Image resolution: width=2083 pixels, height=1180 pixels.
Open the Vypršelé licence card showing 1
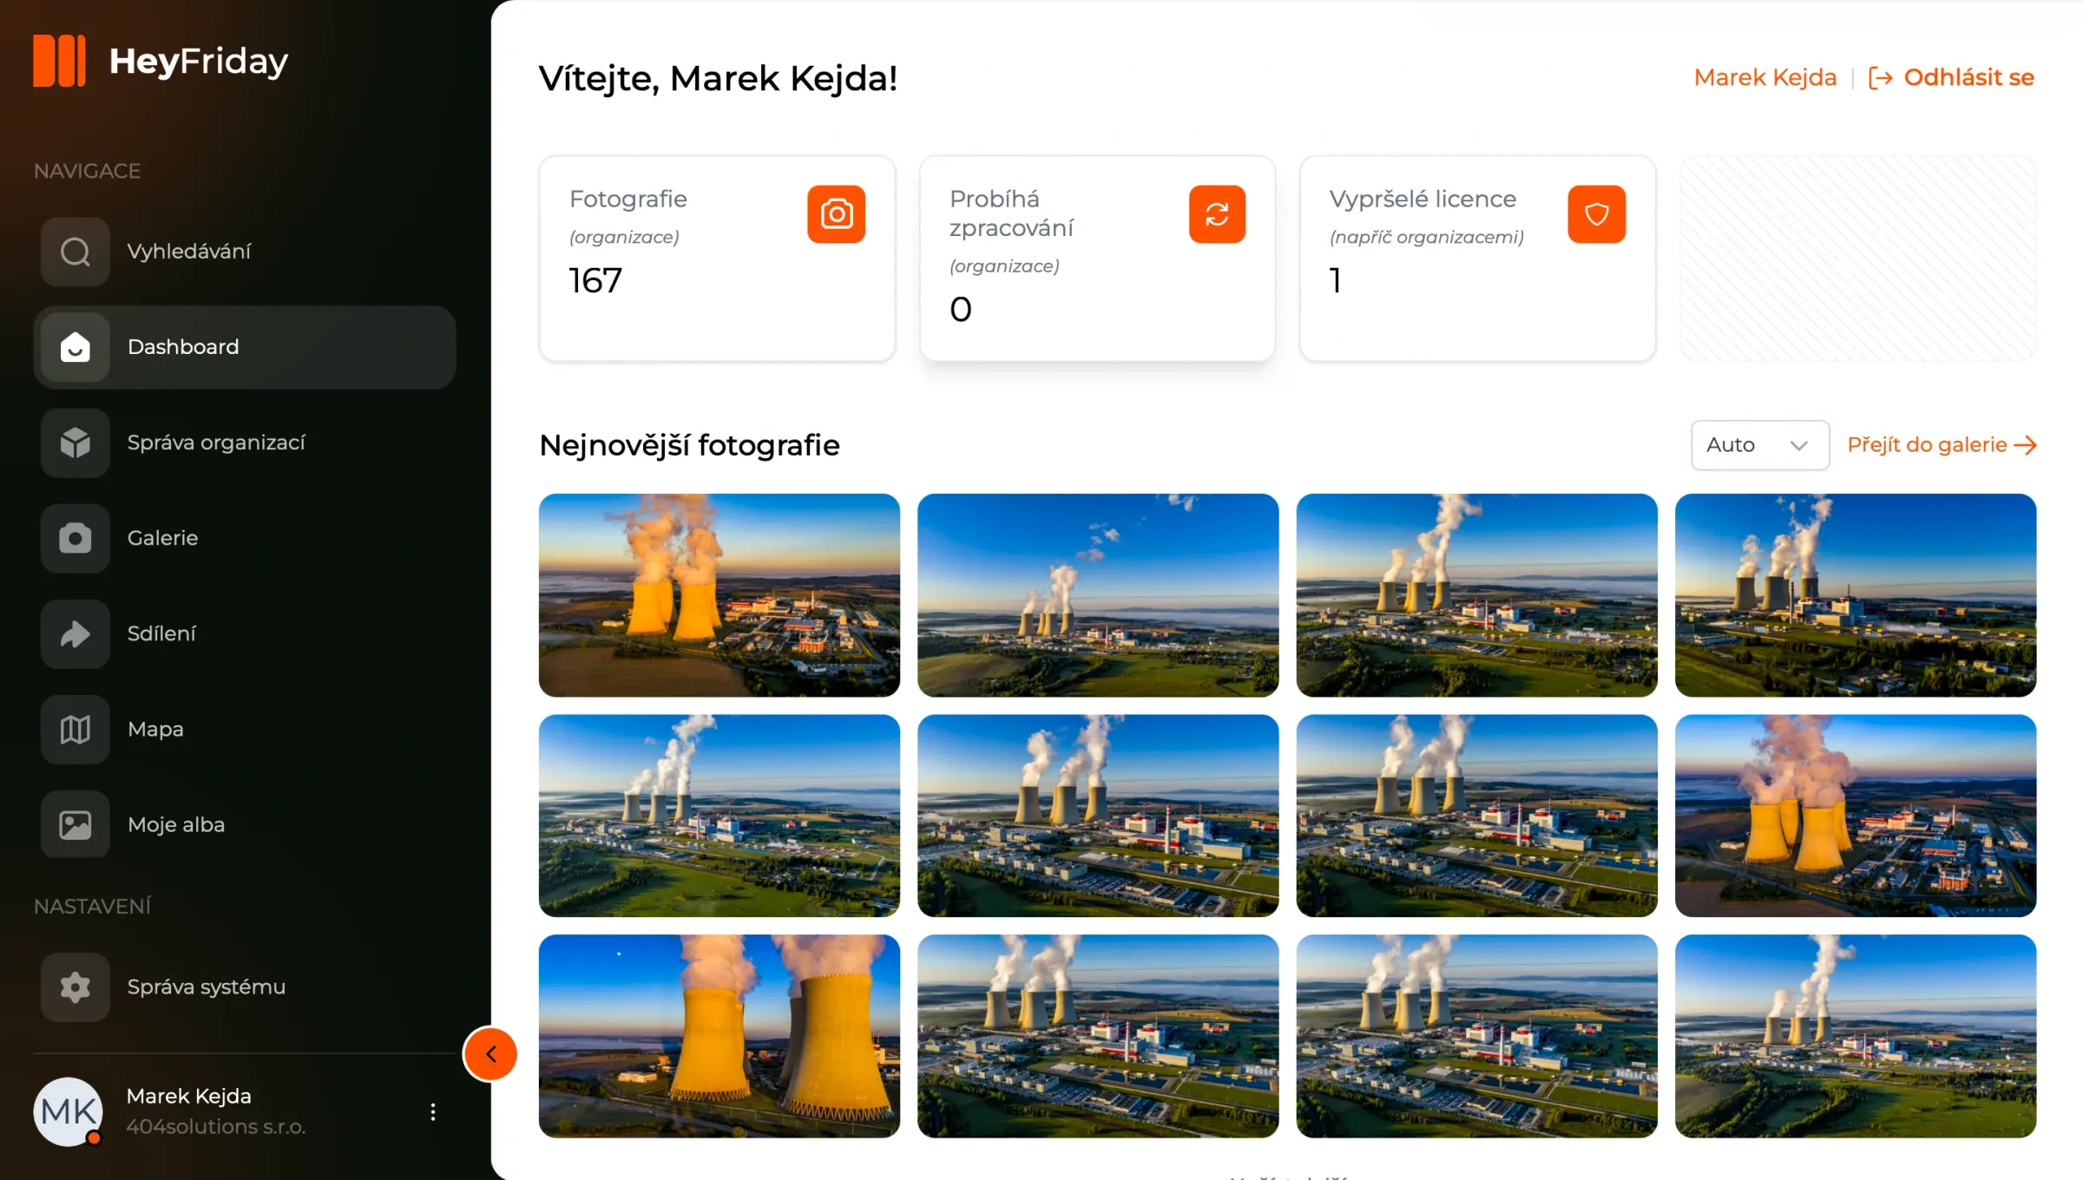point(1477,259)
